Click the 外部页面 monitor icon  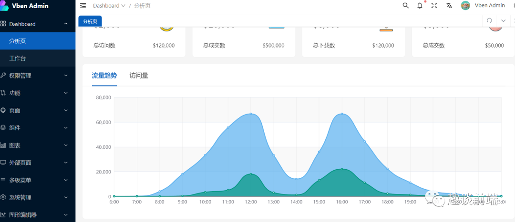[3, 163]
